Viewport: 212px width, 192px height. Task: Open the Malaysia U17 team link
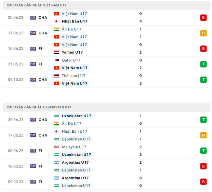[74, 147]
